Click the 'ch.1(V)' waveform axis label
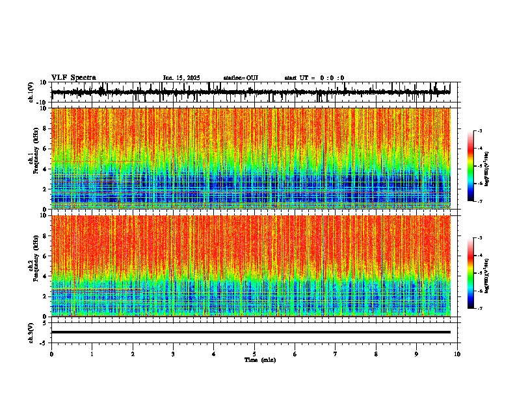This screenshot has height=397, width=515. pyautogui.click(x=32, y=92)
